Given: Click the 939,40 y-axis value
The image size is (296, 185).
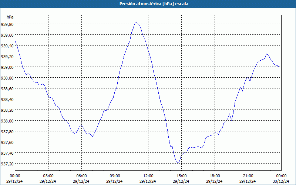Looking at the screenshot, I should click(7, 46).
